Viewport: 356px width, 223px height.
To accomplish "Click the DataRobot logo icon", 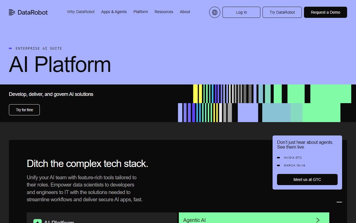I will [12, 12].
